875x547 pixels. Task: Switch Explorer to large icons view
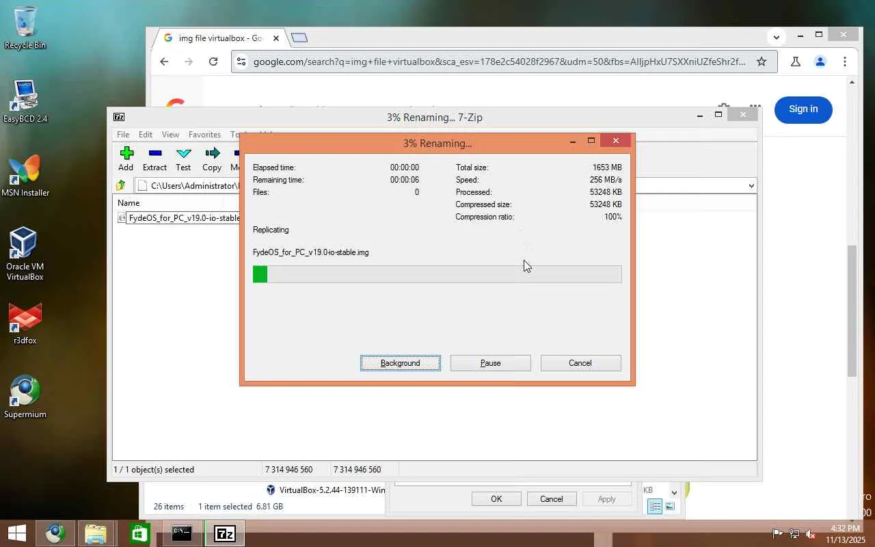coord(670,507)
